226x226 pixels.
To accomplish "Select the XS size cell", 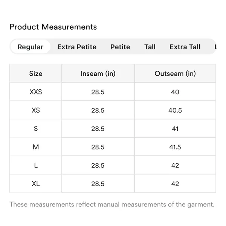I will (x=36, y=110).
